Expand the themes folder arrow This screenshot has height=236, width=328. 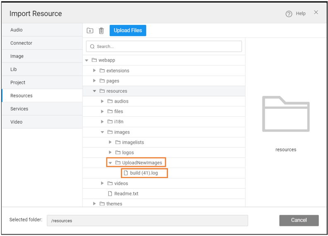[94, 204]
